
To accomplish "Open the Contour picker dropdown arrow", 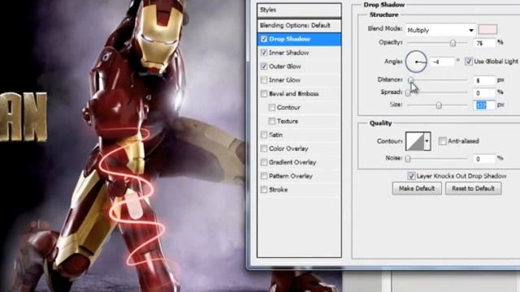I will coord(427,141).
